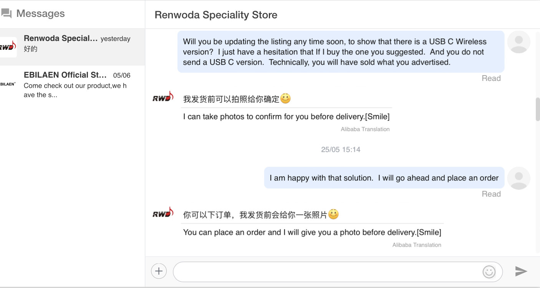Click the first Alibaba Translation label

365,129
